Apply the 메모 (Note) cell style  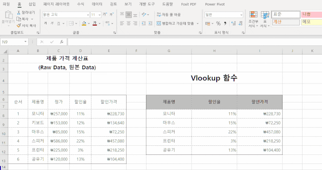pyautogui.click(x=312, y=22)
